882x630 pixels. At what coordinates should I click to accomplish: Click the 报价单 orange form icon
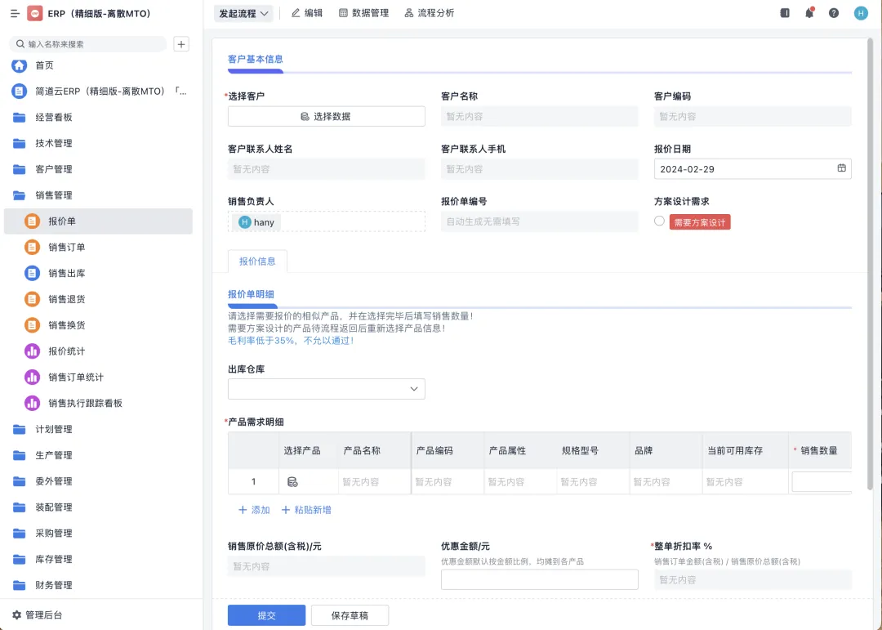click(32, 221)
